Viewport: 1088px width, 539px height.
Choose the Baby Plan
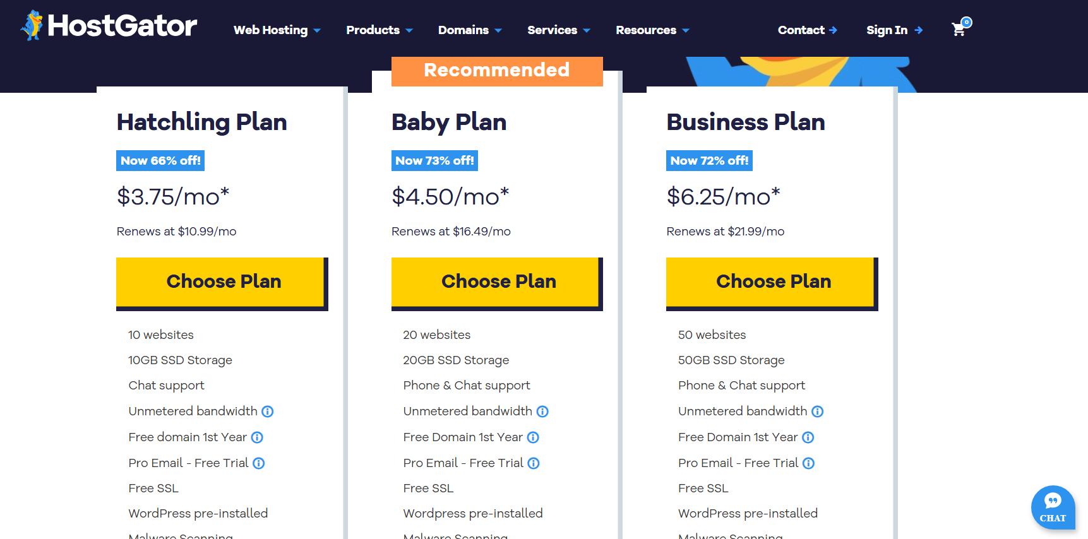497,282
